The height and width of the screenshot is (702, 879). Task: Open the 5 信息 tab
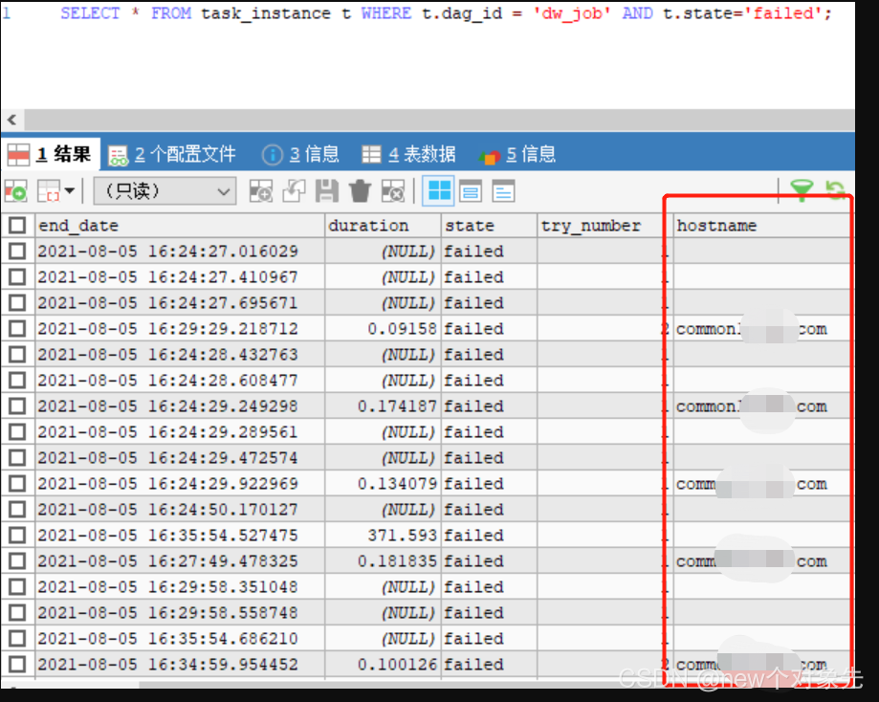(x=518, y=154)
